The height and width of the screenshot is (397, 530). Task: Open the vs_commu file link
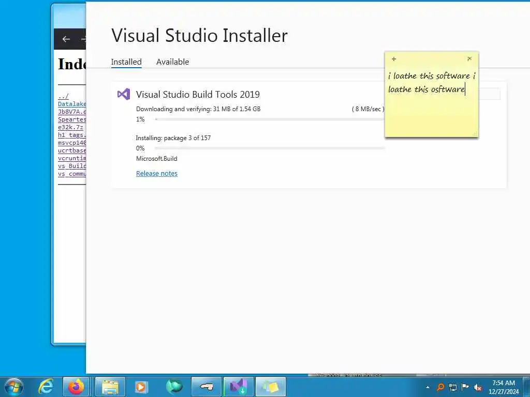coord(71,174)
